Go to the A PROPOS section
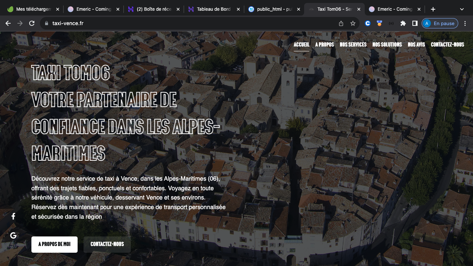Screen dimensions: 473x266 tap(324, 45)
